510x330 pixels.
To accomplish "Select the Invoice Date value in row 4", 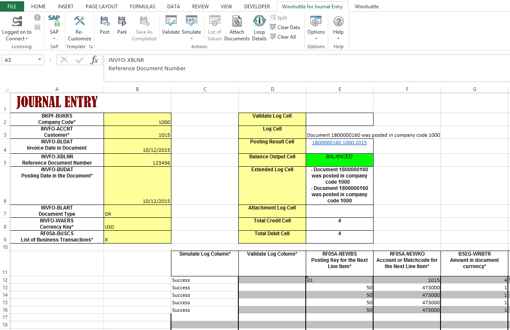I will (137, 146).
